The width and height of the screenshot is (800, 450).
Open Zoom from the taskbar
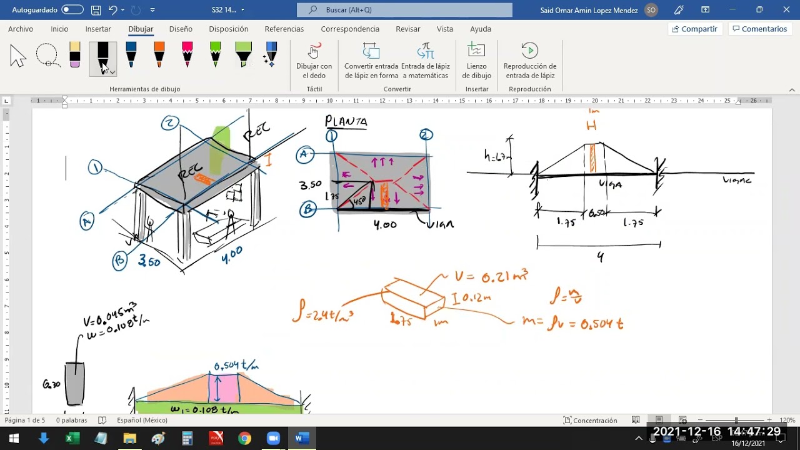click(273, 438)
